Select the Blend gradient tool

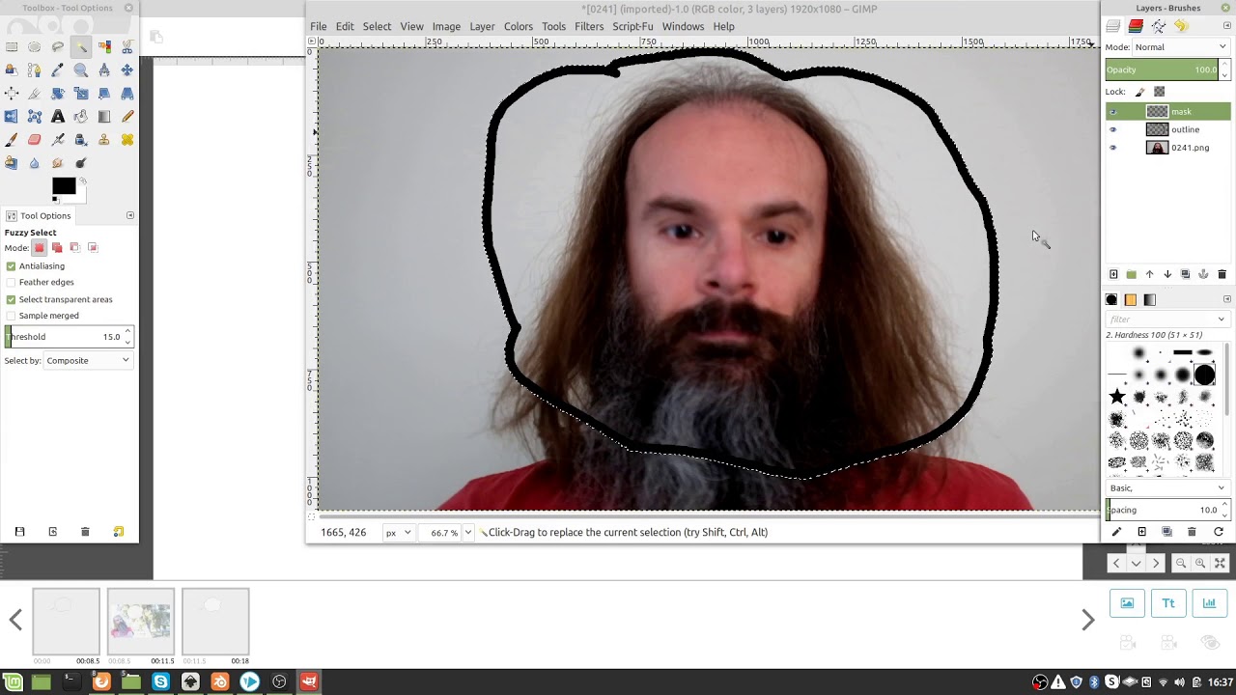point(104,116)
